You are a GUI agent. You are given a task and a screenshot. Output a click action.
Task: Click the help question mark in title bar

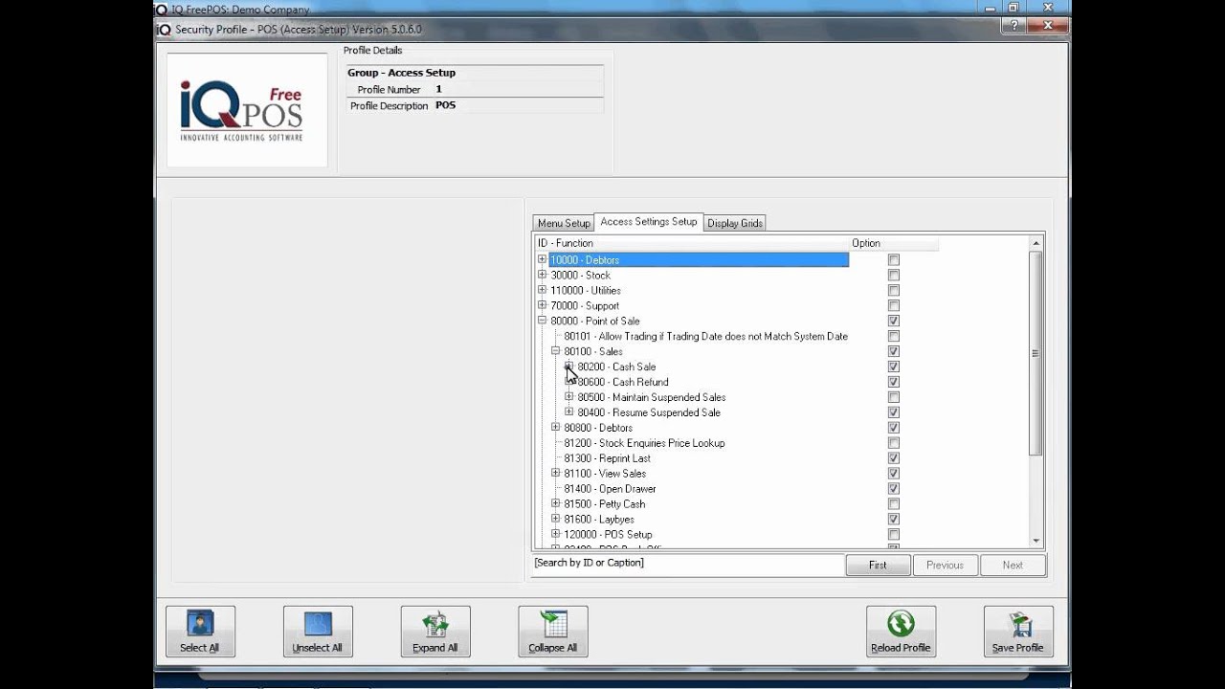point(1015,27)
